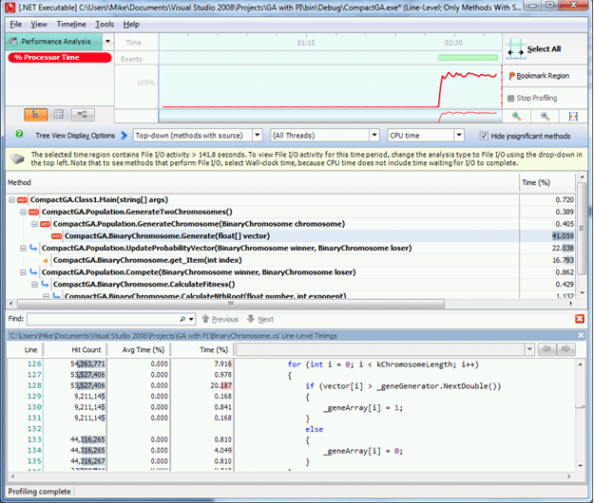Click hit count 54,363,771
The image size is (594, 503).
point(87,363)
